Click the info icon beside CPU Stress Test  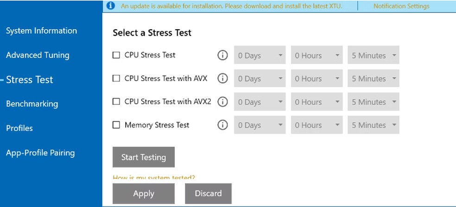[x=222, y=56]
